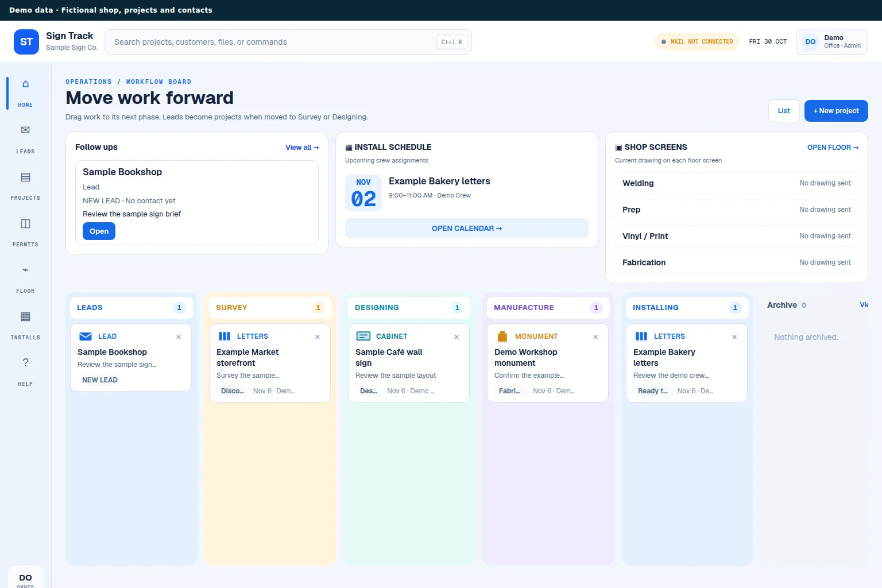Click the Designing column header
The image size is (882, 588).
tap(409, 308)
